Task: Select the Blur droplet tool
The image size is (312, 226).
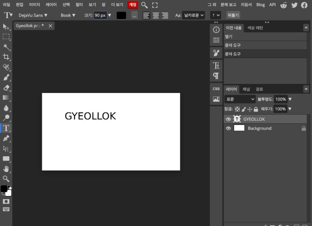Action: (x=6, y=108)
